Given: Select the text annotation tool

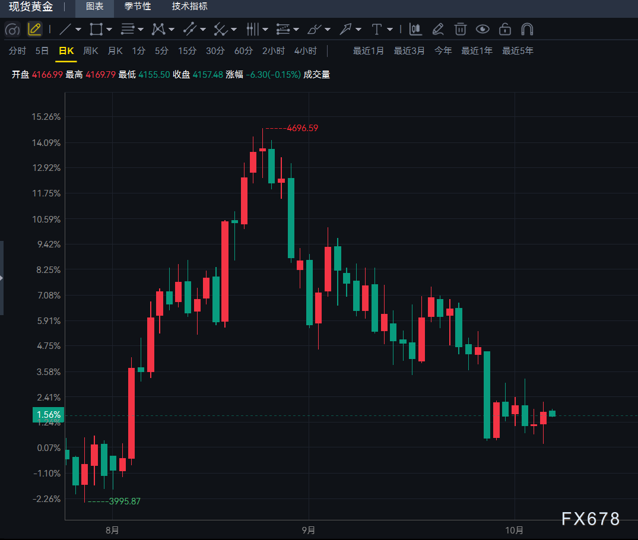Looking at the screenshot, I should tap(376, 29).
